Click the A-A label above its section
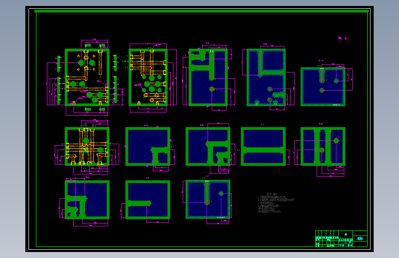Viewport: 399px width, 258px height. click(x=146, y=125)
